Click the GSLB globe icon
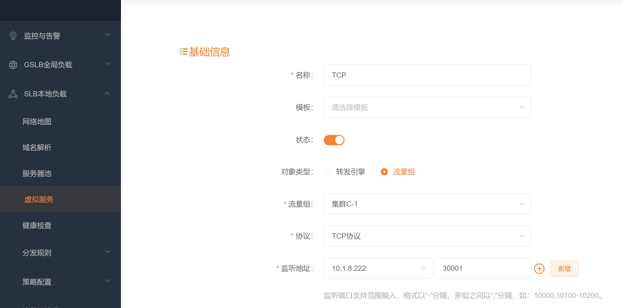Image resolution: width=623 pixels, height=308 pixels. (13, 65)
